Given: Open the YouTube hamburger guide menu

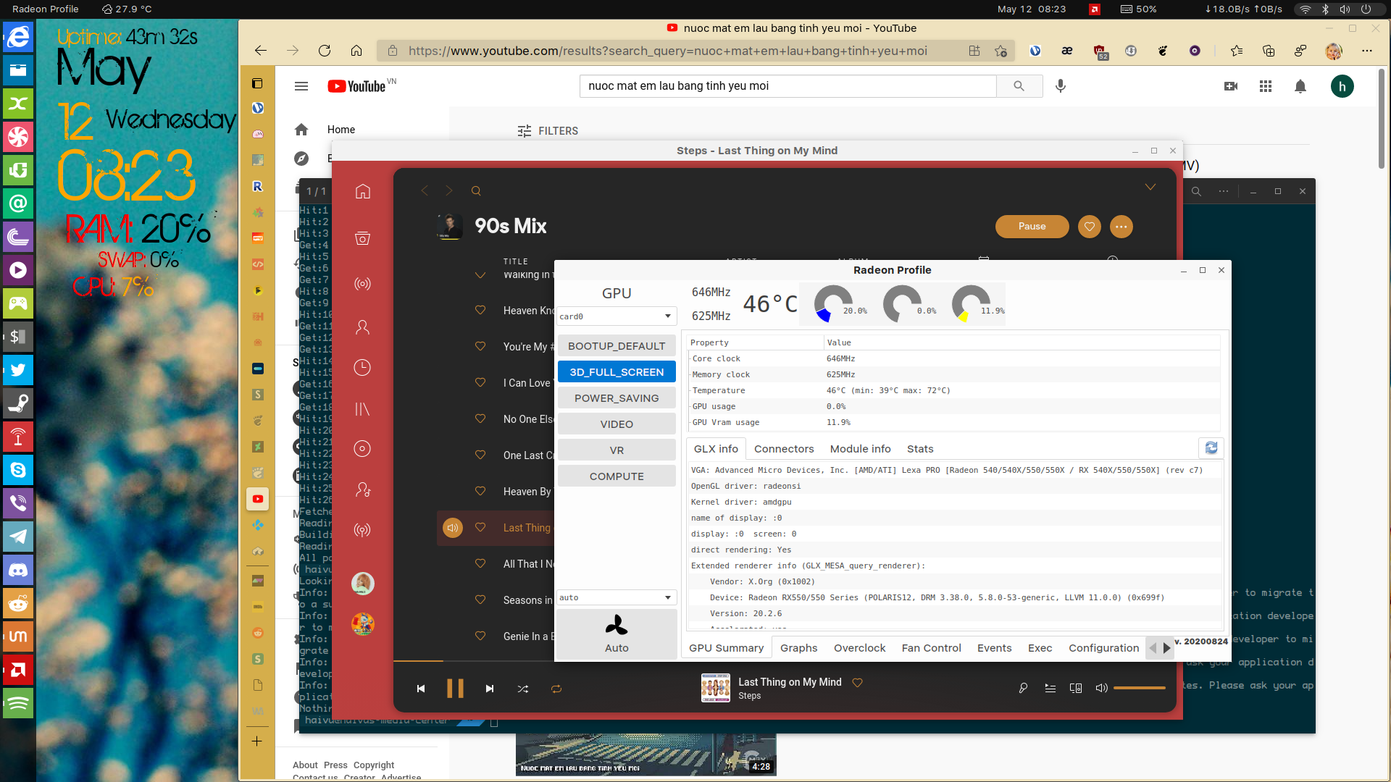Looking at the screenshot, I should pos(301,86).
